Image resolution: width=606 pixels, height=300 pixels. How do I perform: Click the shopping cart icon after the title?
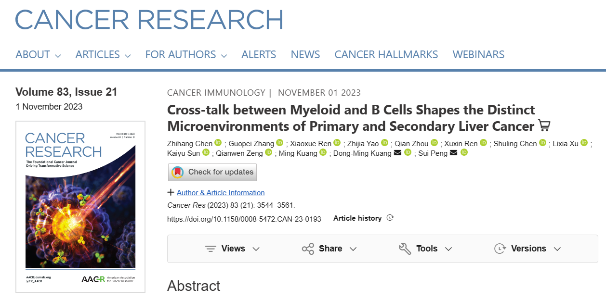[544, 125]
